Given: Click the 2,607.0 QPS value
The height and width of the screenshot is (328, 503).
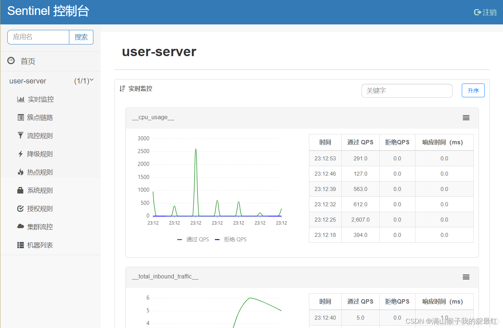Looking at the screenshot, I should coord(360,220).
